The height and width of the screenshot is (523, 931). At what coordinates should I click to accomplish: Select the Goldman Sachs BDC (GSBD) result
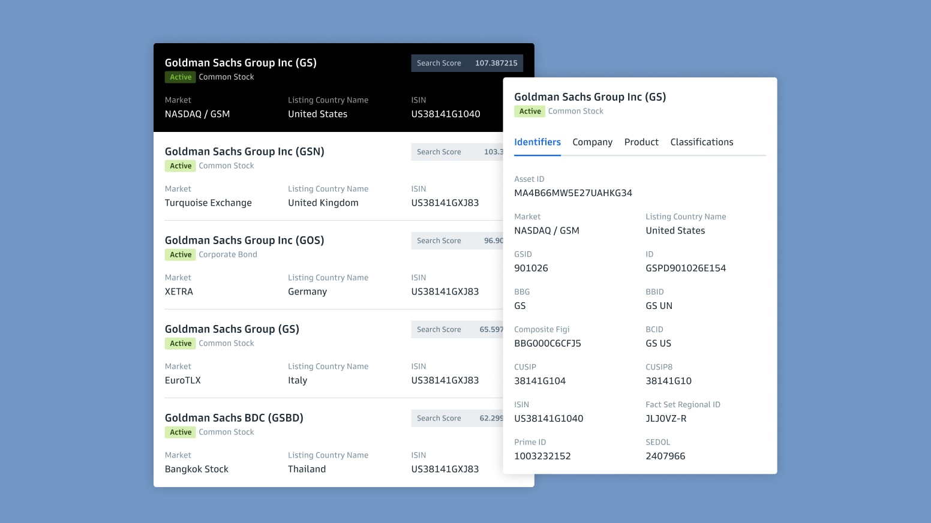pos(234,418)
